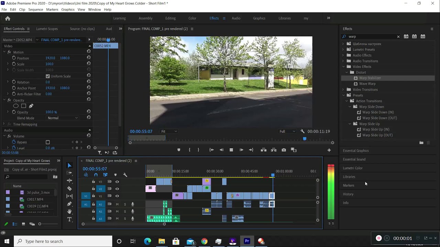The image size is (440, 247).
Task: Switch to Editing workspace
Action: coord(170,18)
